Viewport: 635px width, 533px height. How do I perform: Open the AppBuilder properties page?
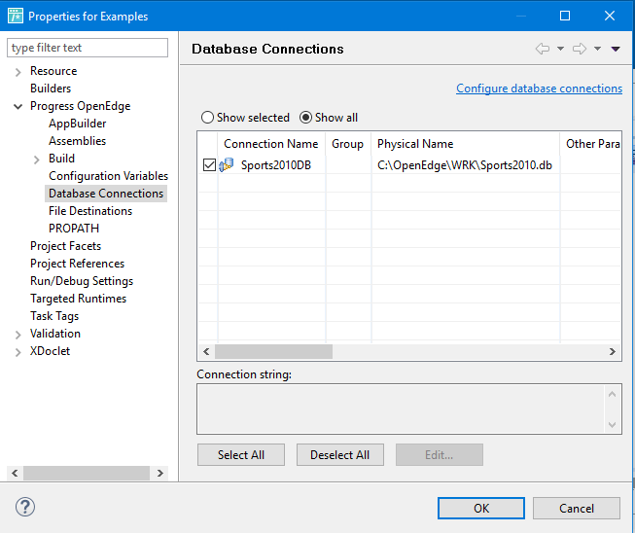click(x=78, y=124)
